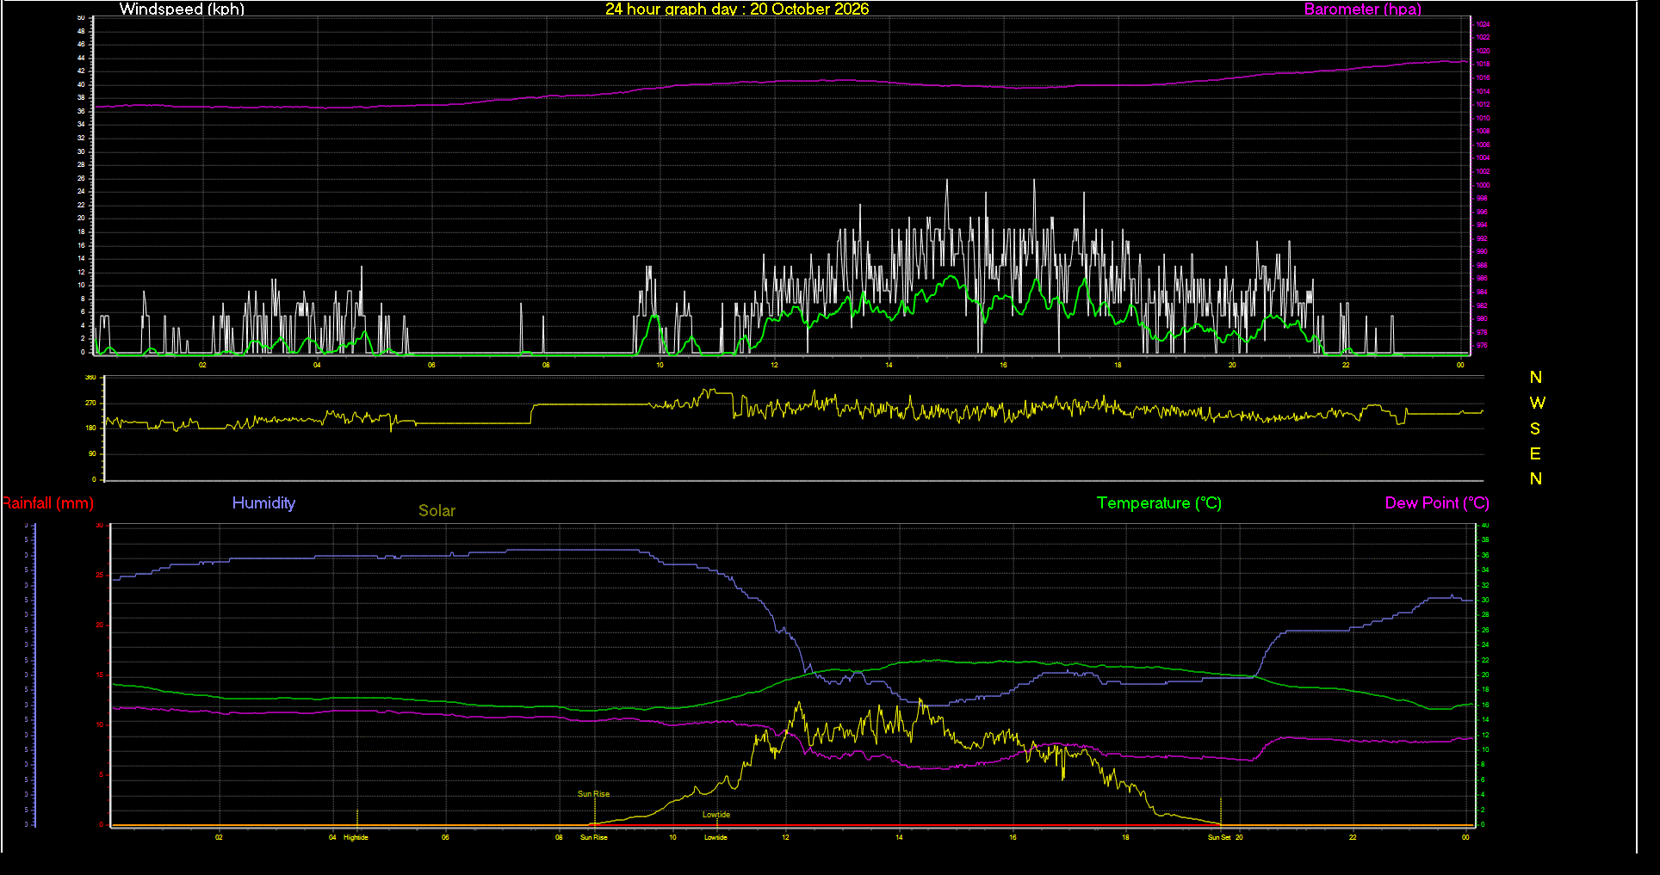This screenshot has height=875, width=1660.
Task: Click the Dew Point (°C) legend label
Action: point(1437,503)
